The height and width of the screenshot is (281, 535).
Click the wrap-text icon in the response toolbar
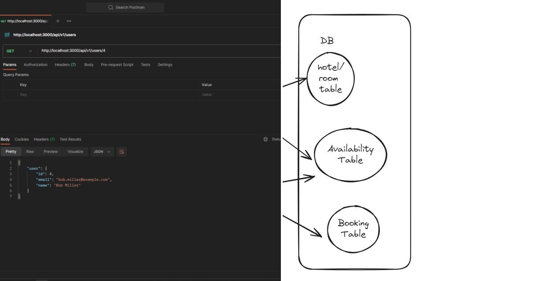pos(121,152)
